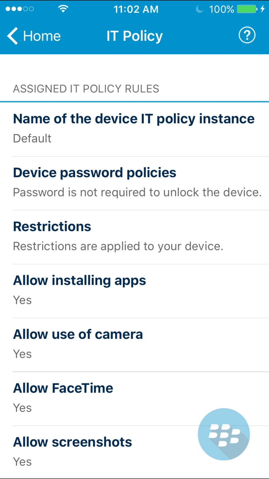
Task: Tap the back chevron arrow
Action: (x=12, y=36)
